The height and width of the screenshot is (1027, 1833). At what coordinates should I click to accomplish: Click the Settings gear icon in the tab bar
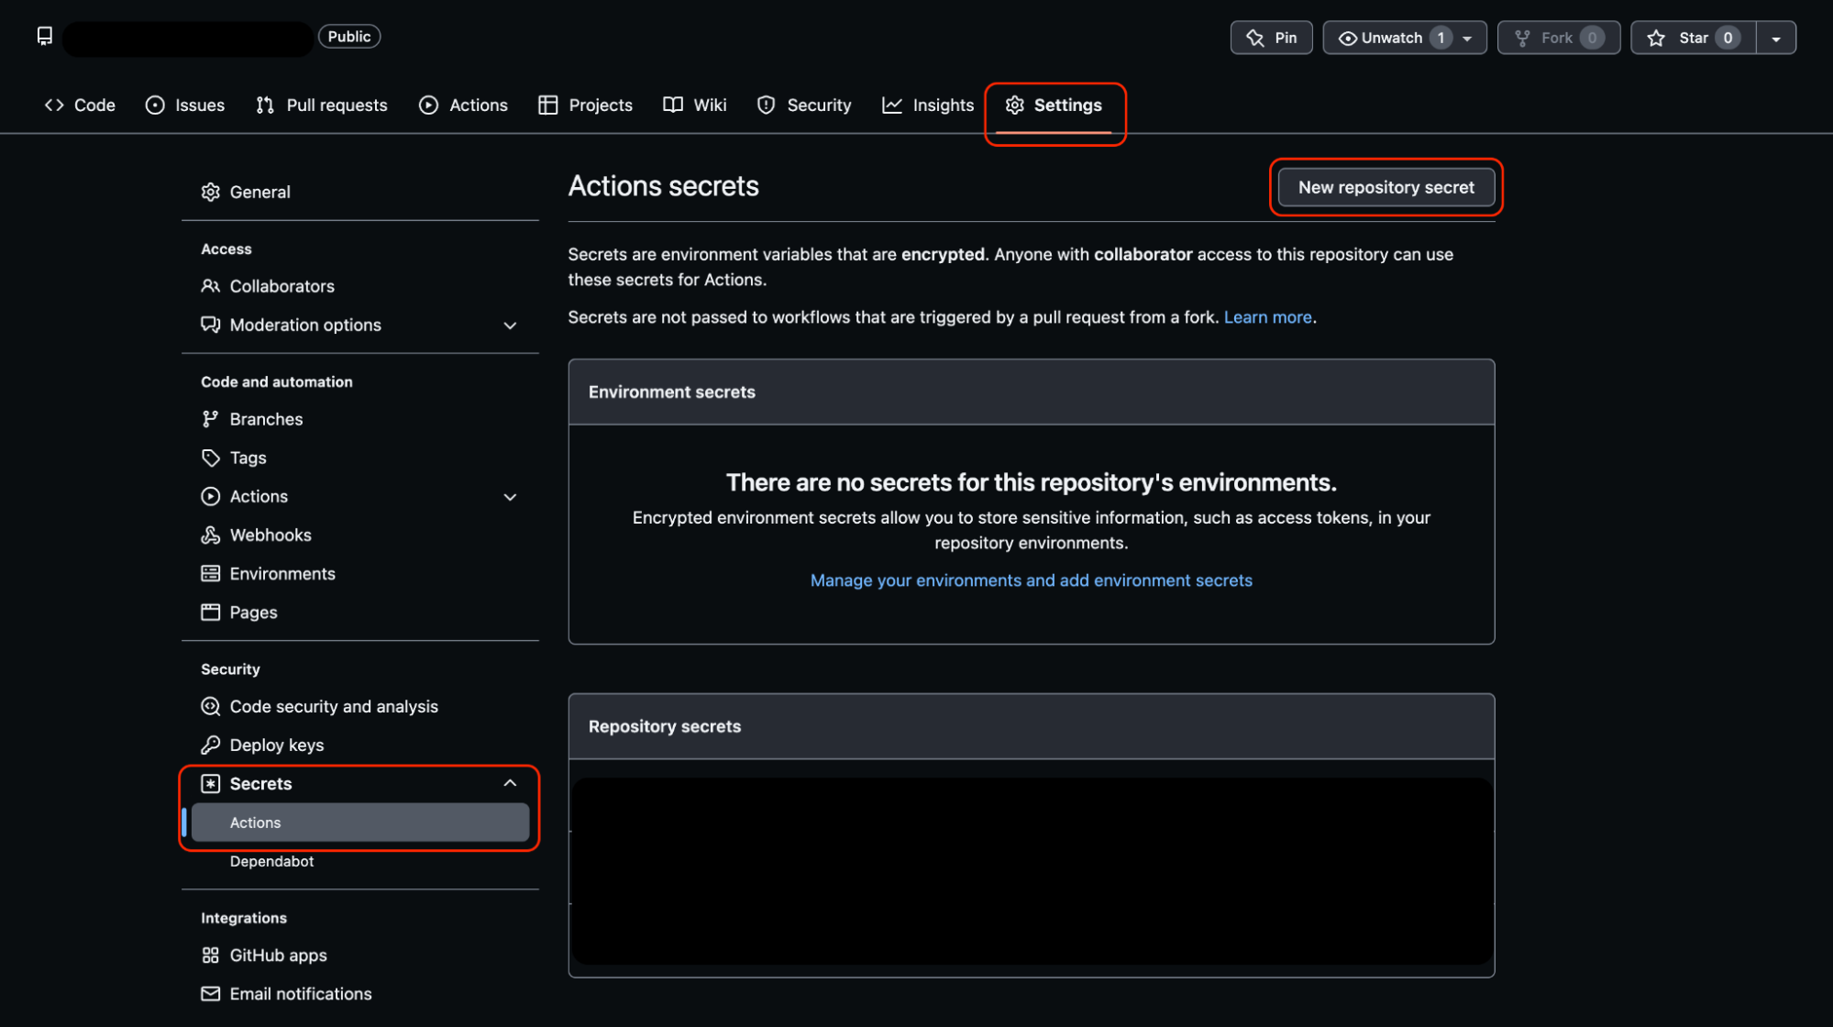pos(1014,105)
